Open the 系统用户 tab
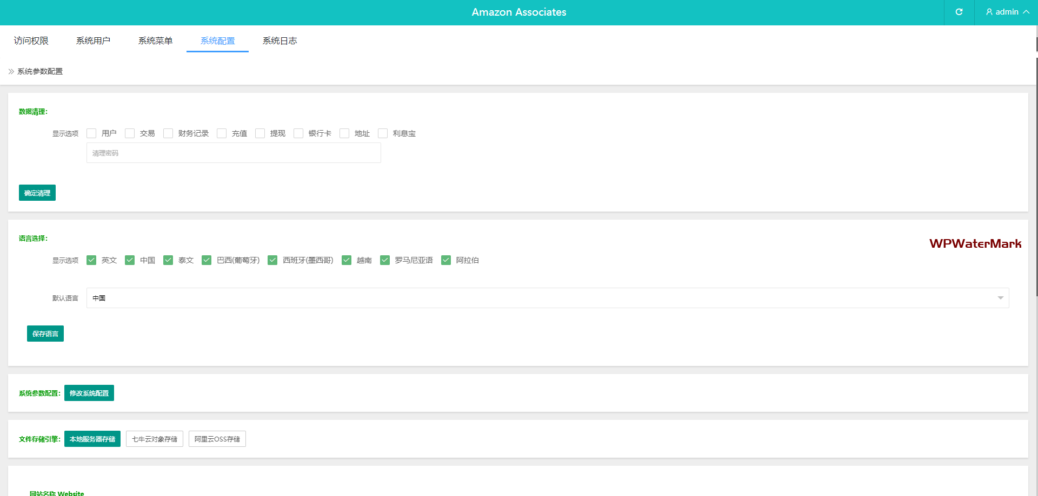The width and height of the screenshot is (1038, 496). pyautogui.click(x=93, y=40)
